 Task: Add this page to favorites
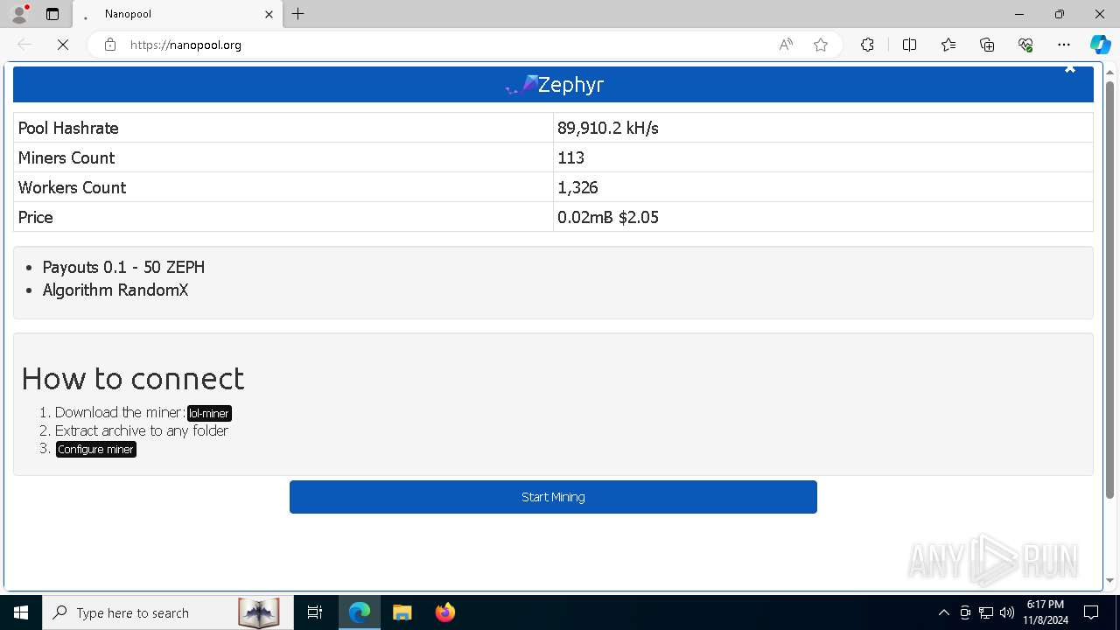pos(821,45)
